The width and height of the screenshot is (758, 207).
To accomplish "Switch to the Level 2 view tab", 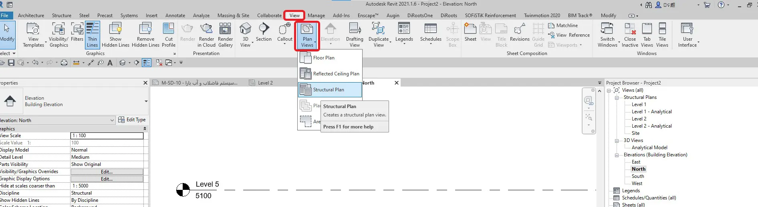I will [x=265, y=83].
